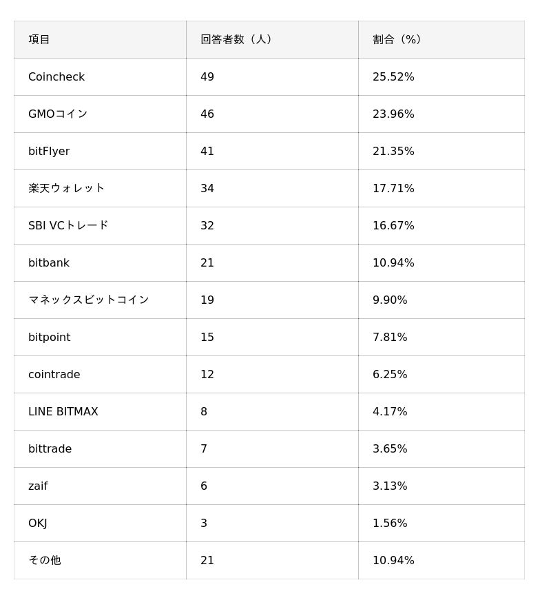
Task: Select the マネックスビットコイン cell
Action: click(88, 300)
